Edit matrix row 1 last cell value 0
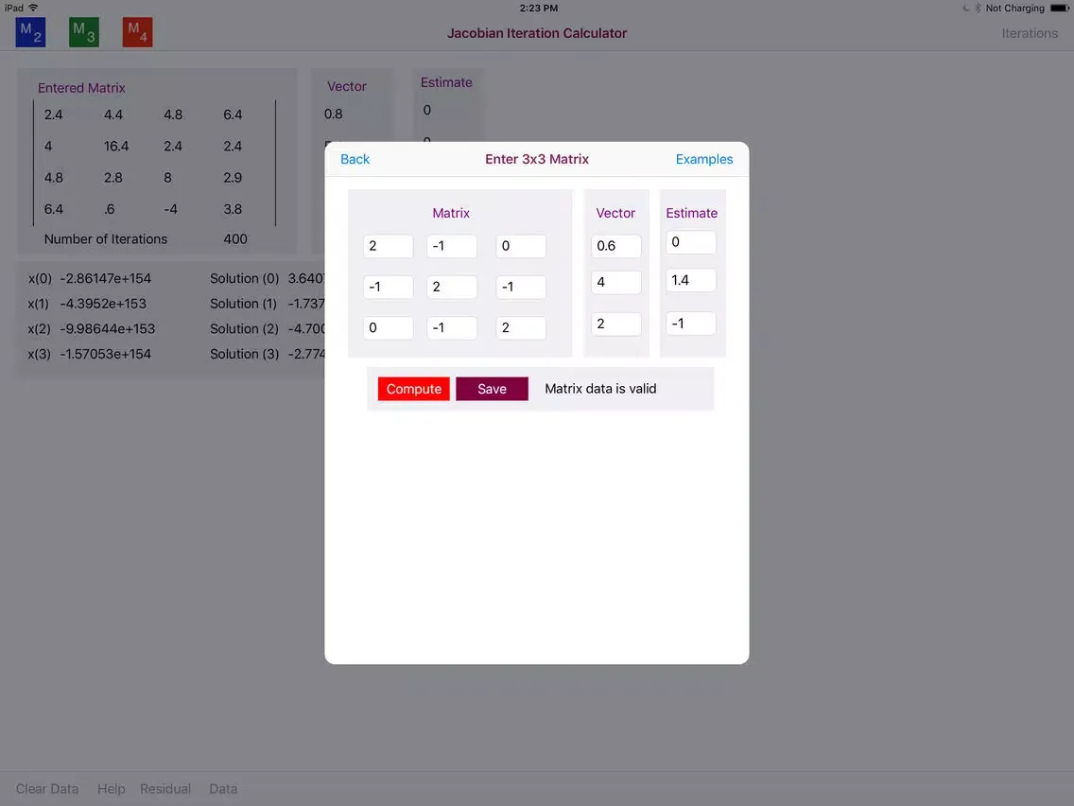The width and height of the screenshot is (1074, 806). [521, 246]
